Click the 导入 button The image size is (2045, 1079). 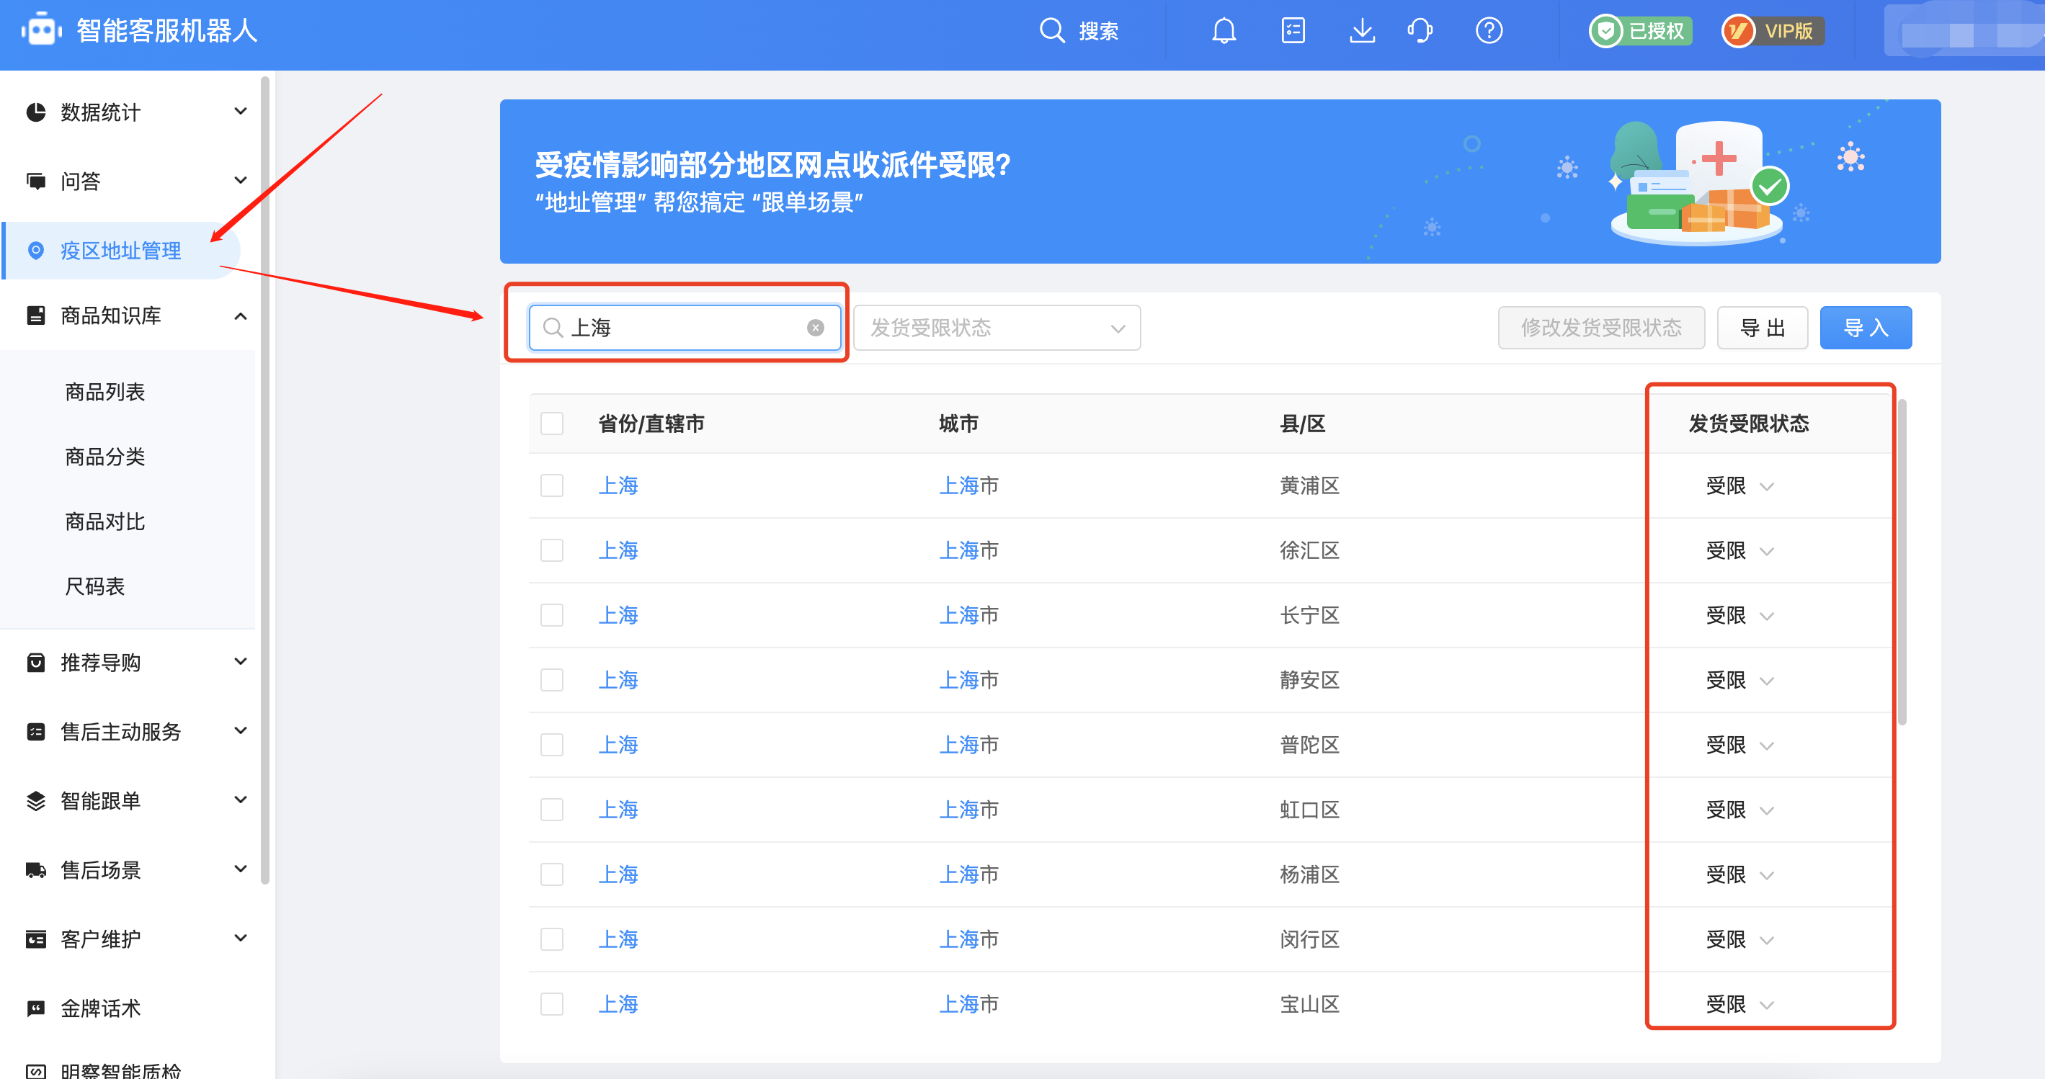1865,328
